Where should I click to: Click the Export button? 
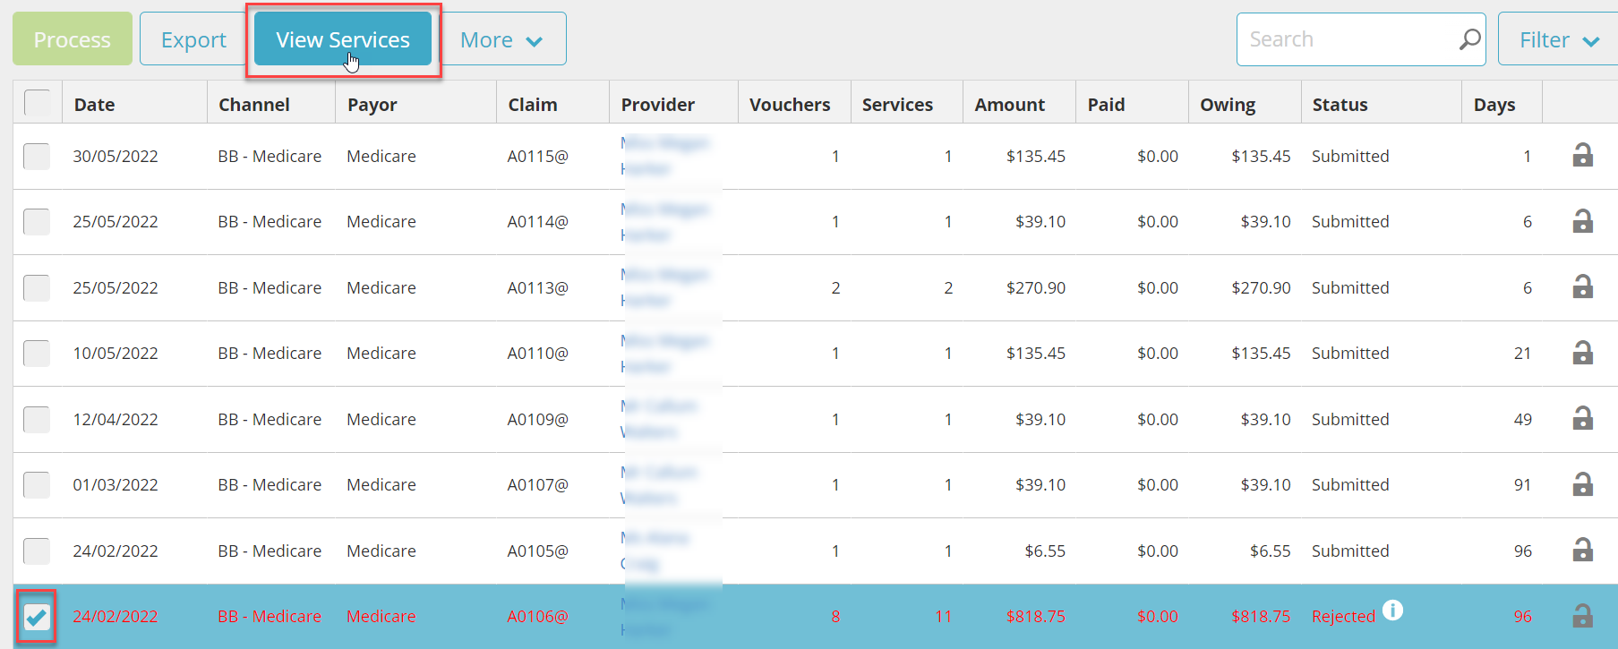click(x=193, y=39)
